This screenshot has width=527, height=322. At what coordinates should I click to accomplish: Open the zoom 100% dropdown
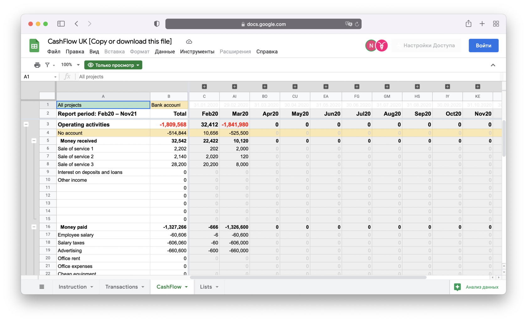pos(70,65)
